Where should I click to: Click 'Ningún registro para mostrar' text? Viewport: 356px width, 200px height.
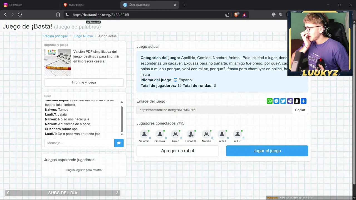[84, 170]
